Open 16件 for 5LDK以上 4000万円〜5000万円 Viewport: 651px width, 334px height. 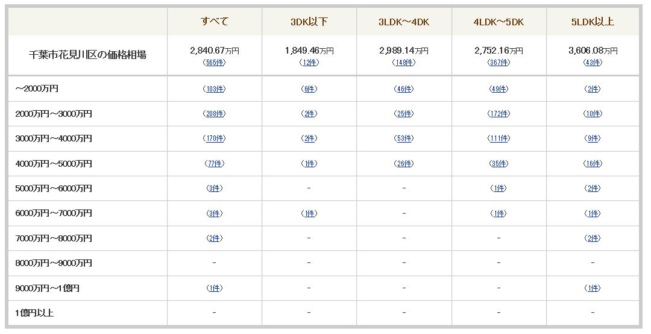593,164
